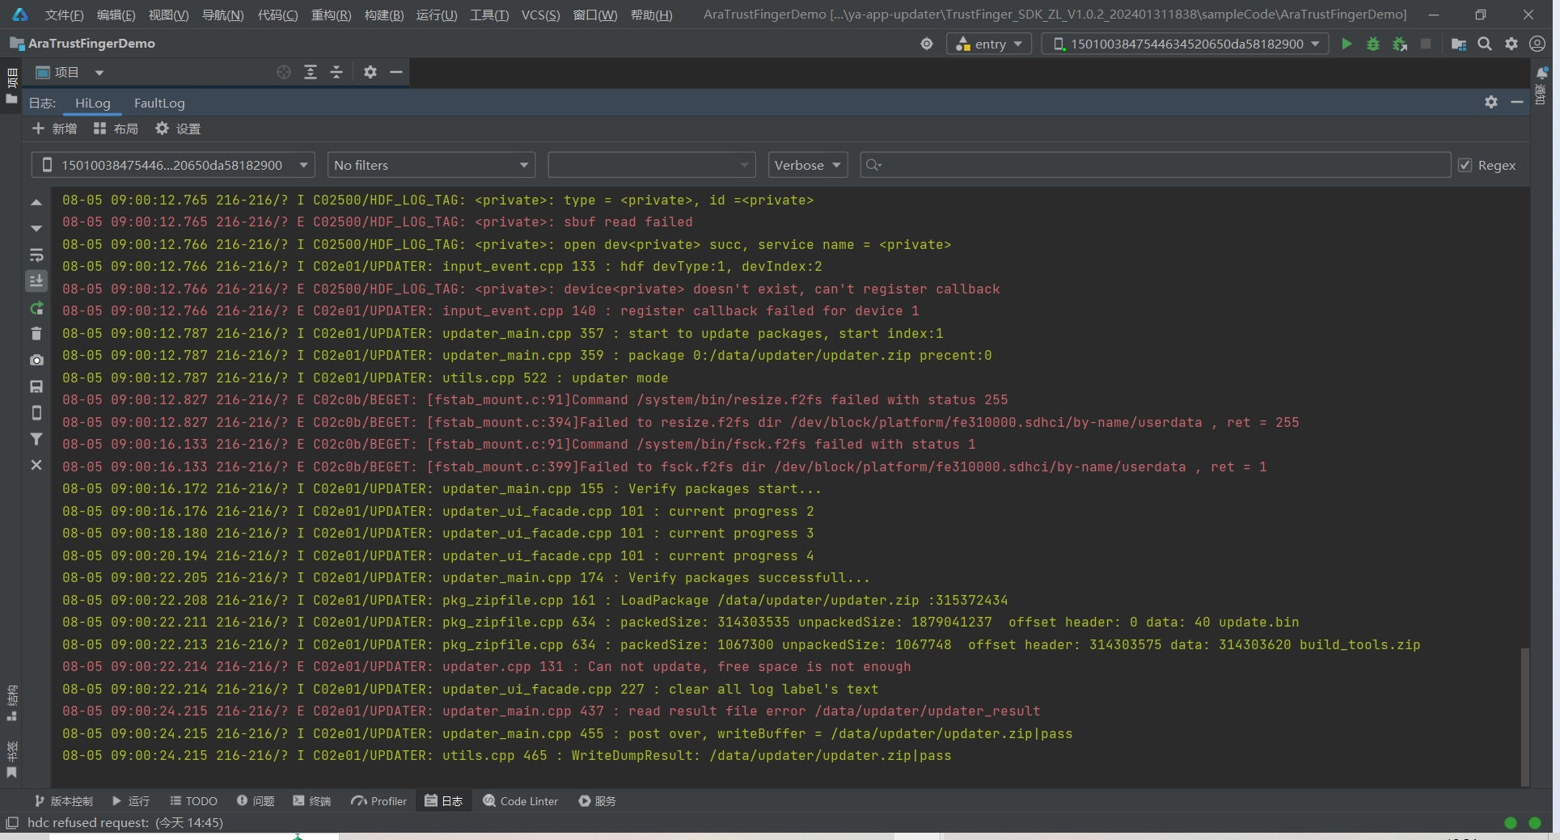Toggle the Regex checkbox
The width and height of the screenshot is (1560, 840).
1465,165
